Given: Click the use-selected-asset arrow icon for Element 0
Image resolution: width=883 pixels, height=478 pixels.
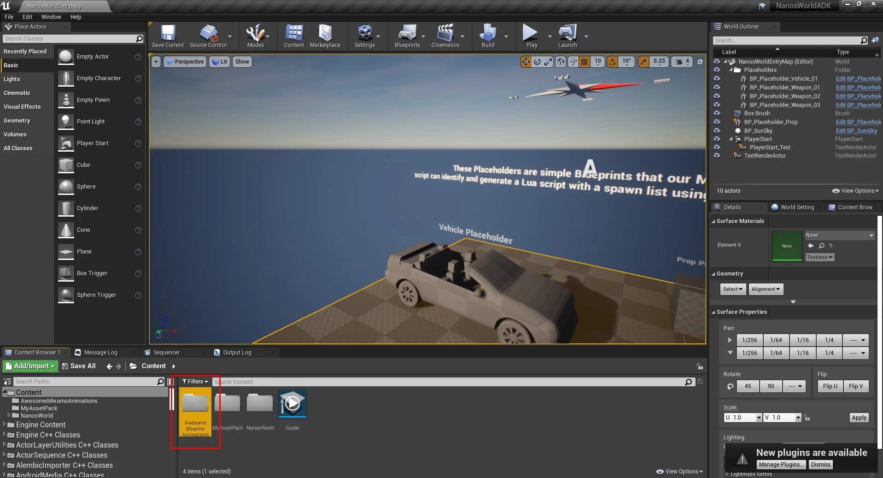Looking at the screenshot, I should (x=811, y=246).
